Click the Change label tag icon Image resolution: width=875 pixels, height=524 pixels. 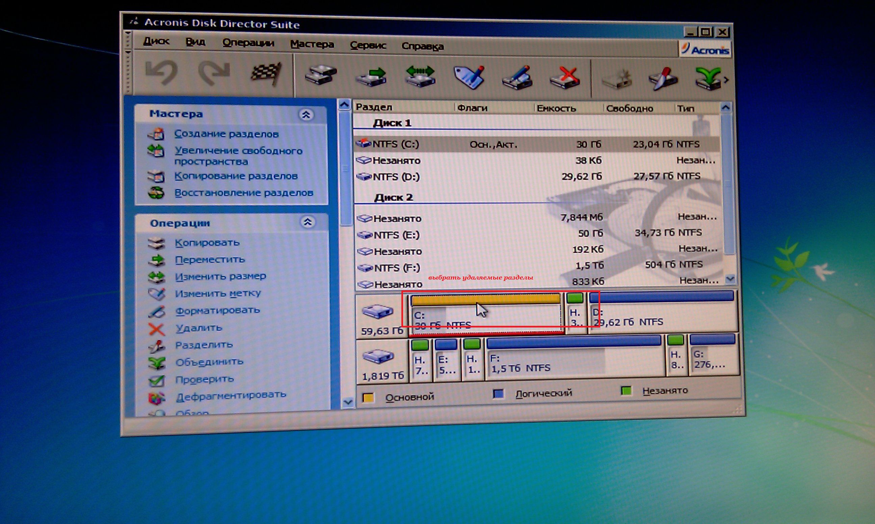click(469, 77)
